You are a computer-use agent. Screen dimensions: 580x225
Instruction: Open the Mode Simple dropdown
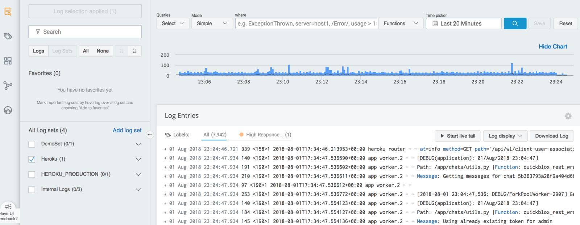tap(212, 24)
